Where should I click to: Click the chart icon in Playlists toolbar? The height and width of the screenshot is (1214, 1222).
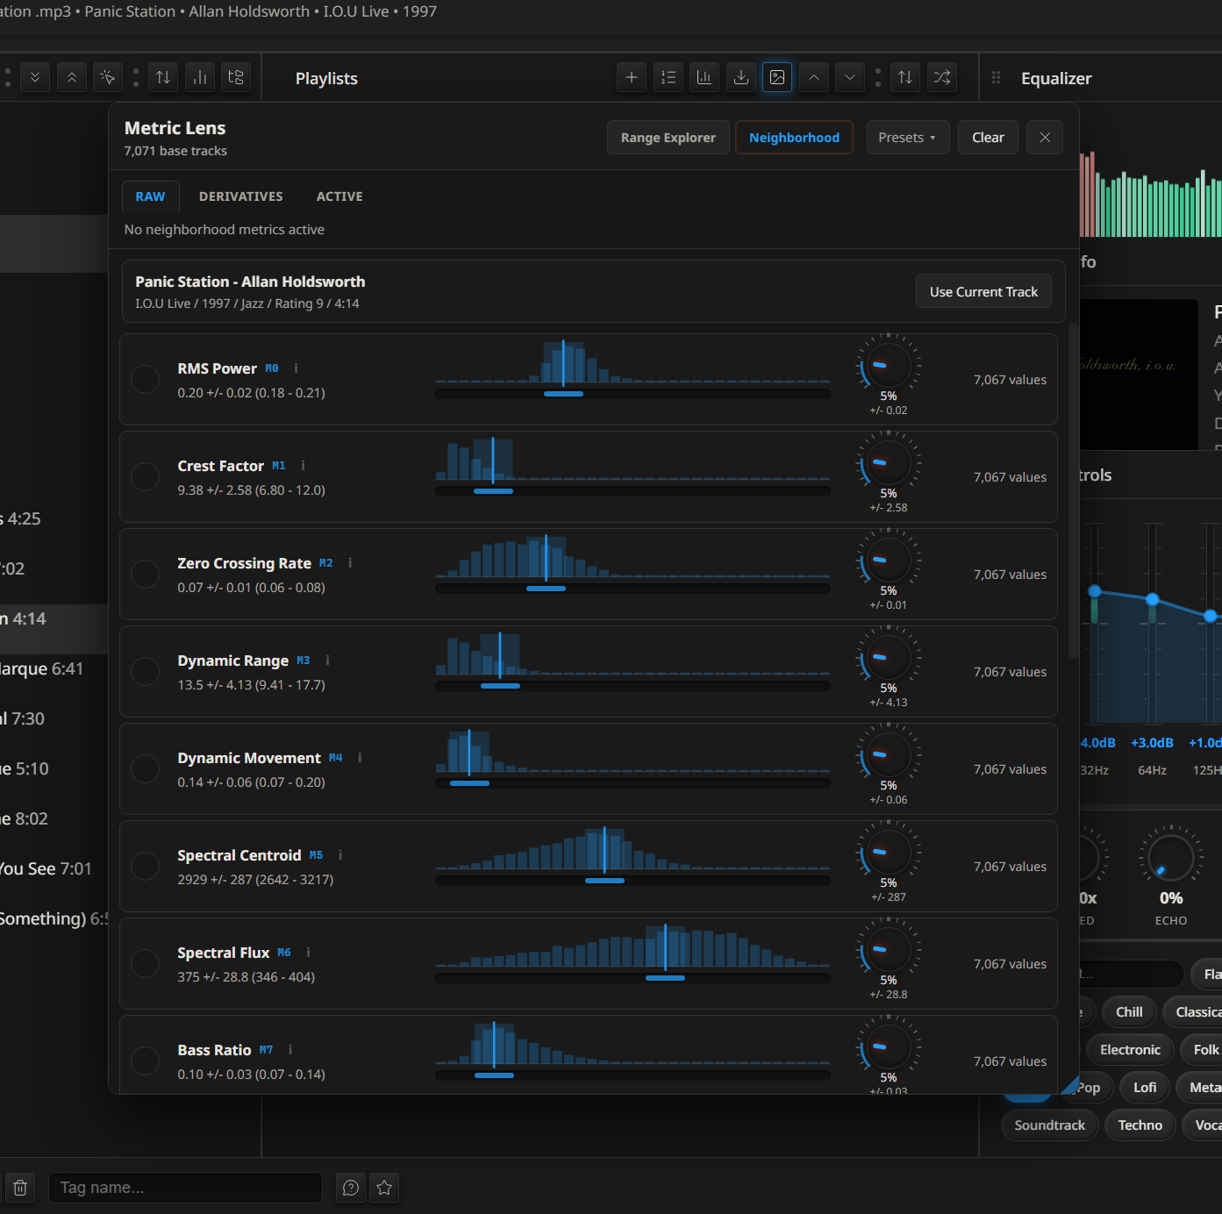click(x=704, y=77)
